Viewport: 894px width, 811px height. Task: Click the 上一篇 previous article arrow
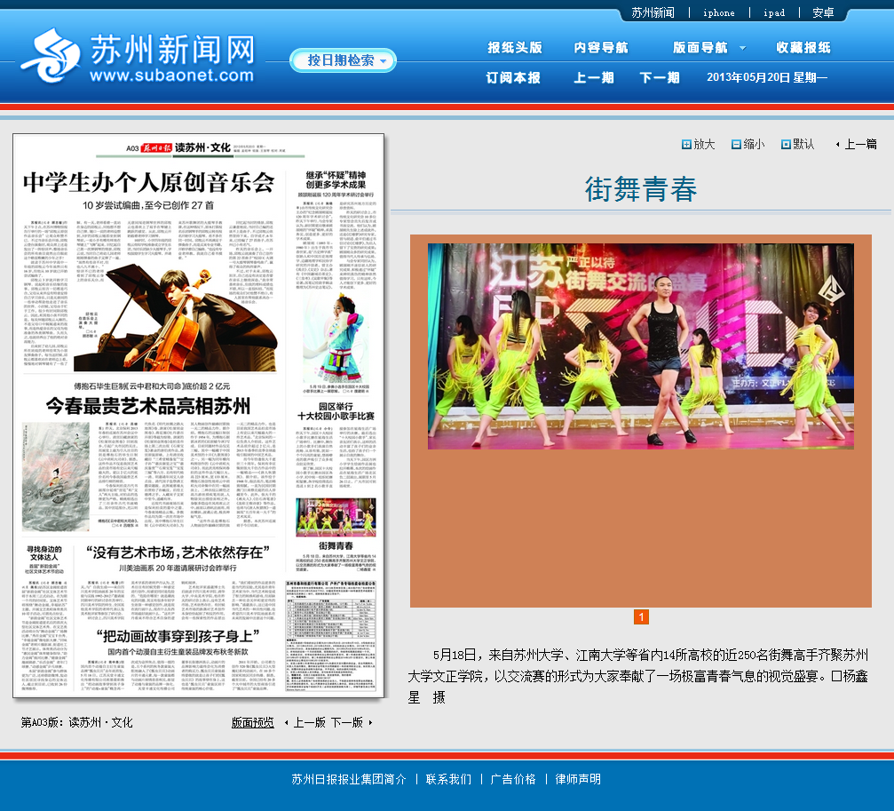point(838,145)
